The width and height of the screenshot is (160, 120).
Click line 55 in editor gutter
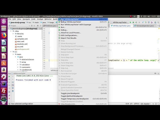tap(44, 60)
